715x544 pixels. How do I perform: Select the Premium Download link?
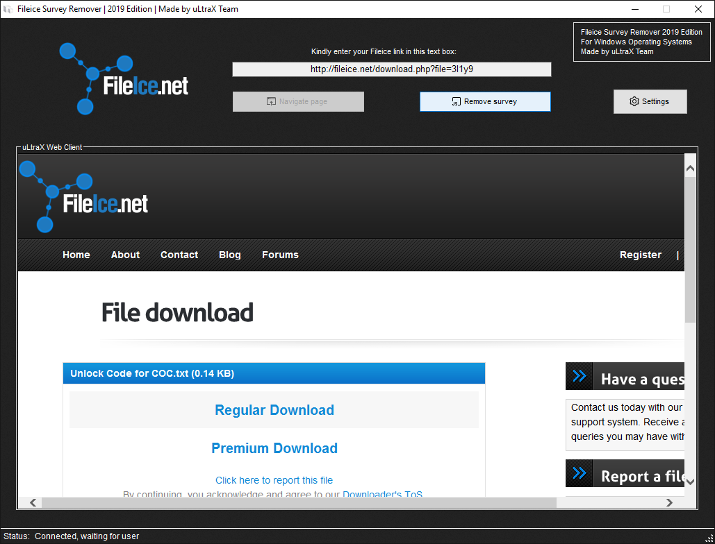(x=274, y=448)
